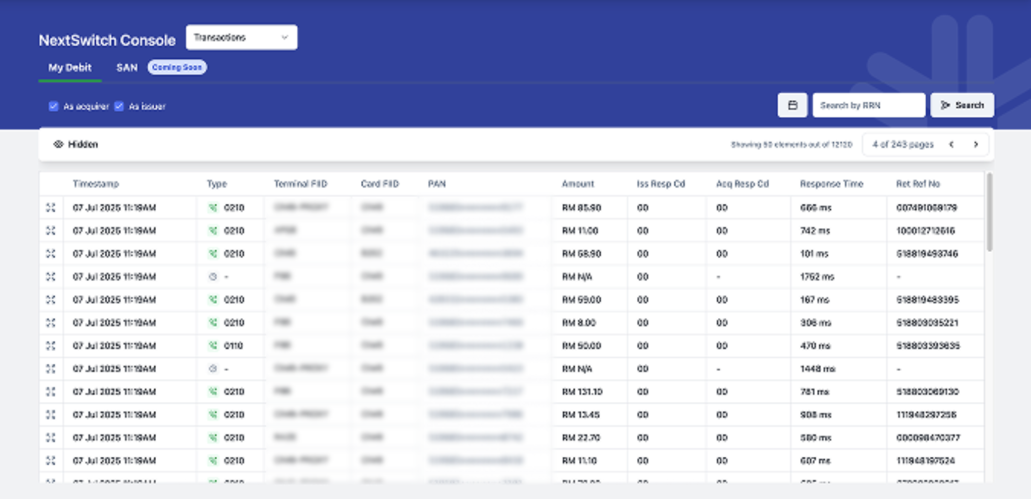Toggle Hidden columns visibility

pos(76,144)
